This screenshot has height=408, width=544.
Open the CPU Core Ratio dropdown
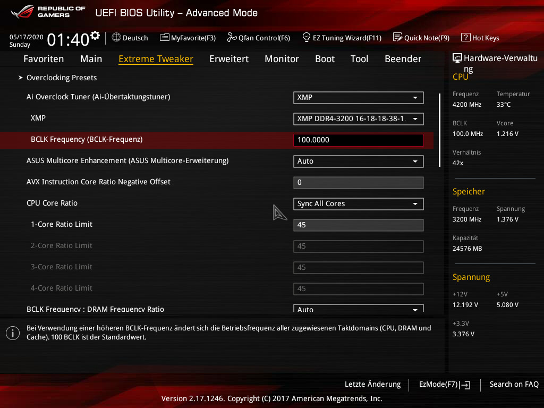point(359,203)
